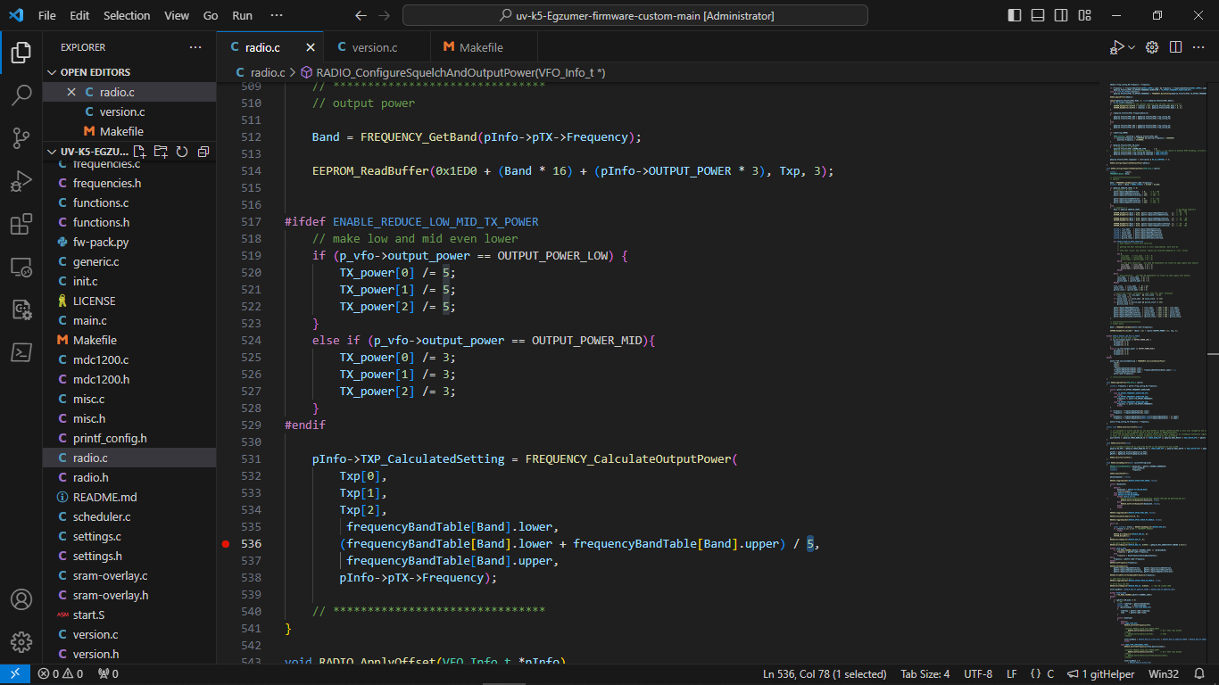
Task: Open the Search view in activity bar
Action: tap(21, 95)
